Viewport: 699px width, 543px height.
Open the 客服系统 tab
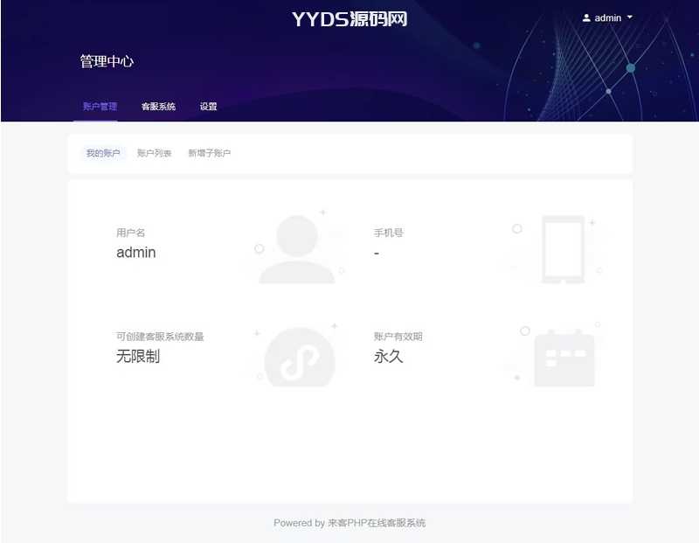tap(158, 107)
